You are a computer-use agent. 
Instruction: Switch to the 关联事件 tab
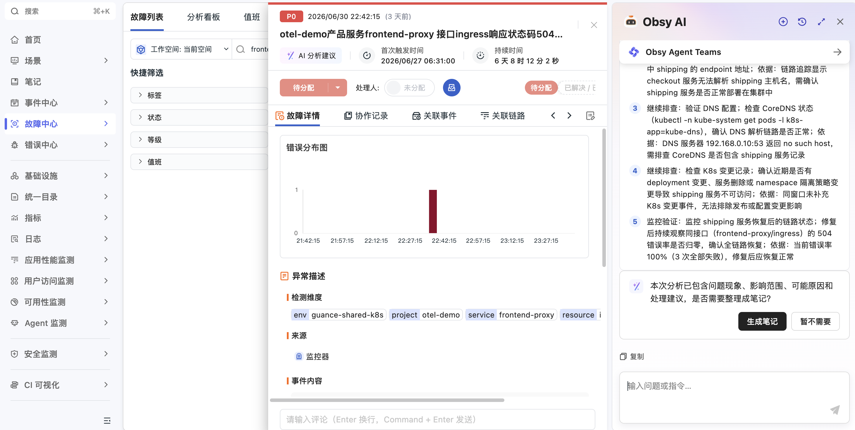[x=434, y=116]
